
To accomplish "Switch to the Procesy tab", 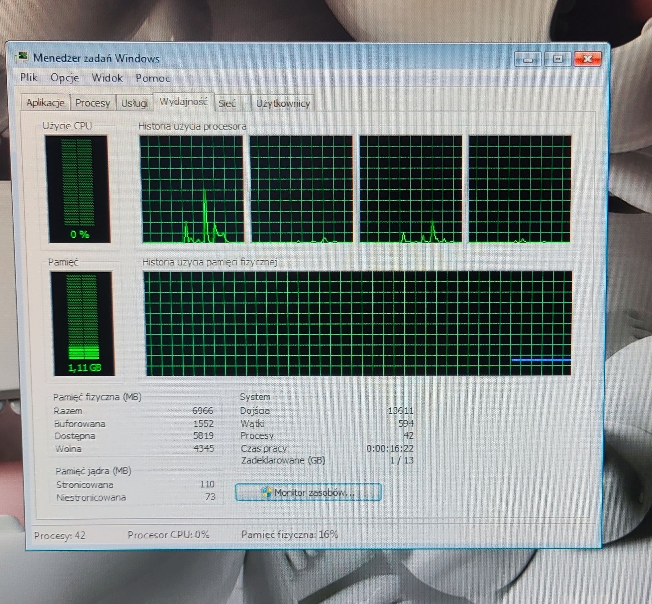I will pos(92,103).
